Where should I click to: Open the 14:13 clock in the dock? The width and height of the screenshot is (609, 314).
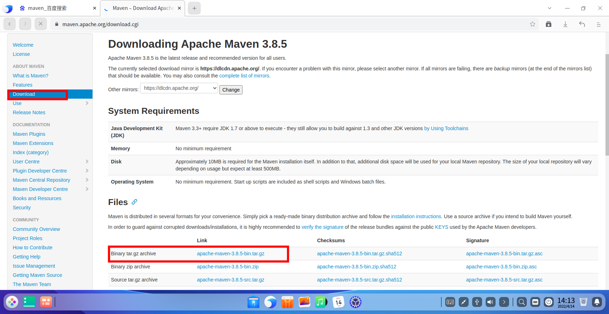tap(566, 302)
